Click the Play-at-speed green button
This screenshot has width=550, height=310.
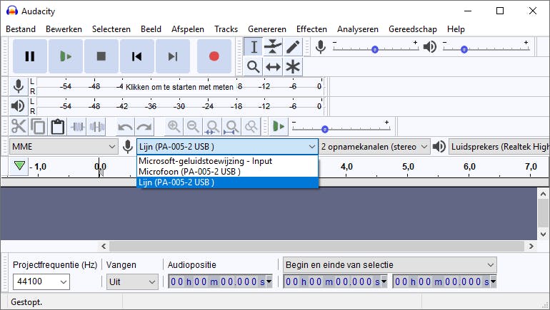[x=279, y=126]
